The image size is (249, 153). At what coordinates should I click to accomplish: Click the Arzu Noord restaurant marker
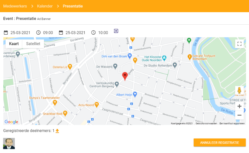click(x=97, y=105)
